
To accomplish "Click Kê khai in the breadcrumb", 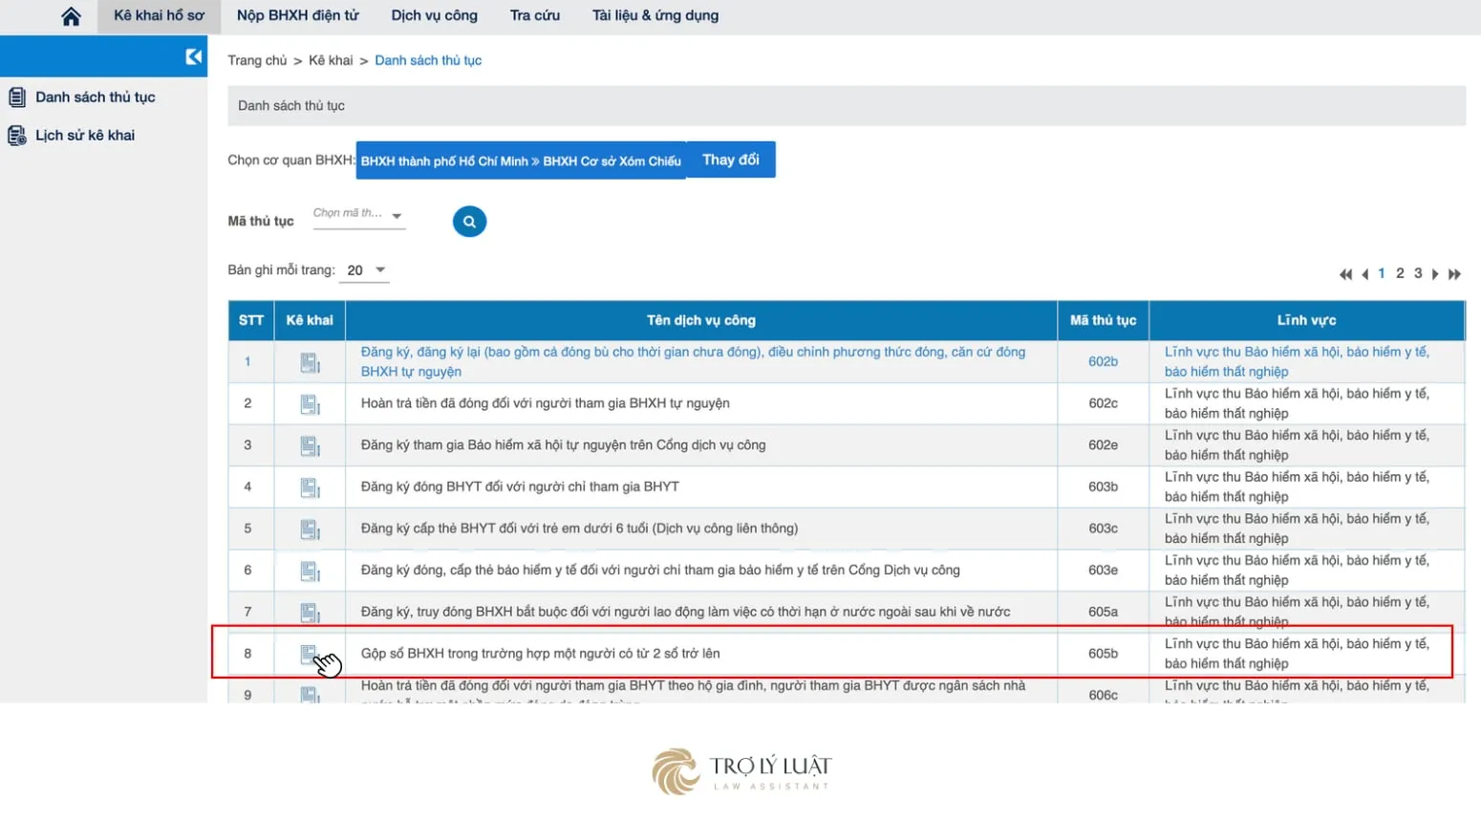I will pos(331,60).
